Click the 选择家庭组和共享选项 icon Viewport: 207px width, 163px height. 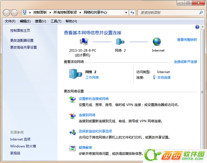(72, 132)
